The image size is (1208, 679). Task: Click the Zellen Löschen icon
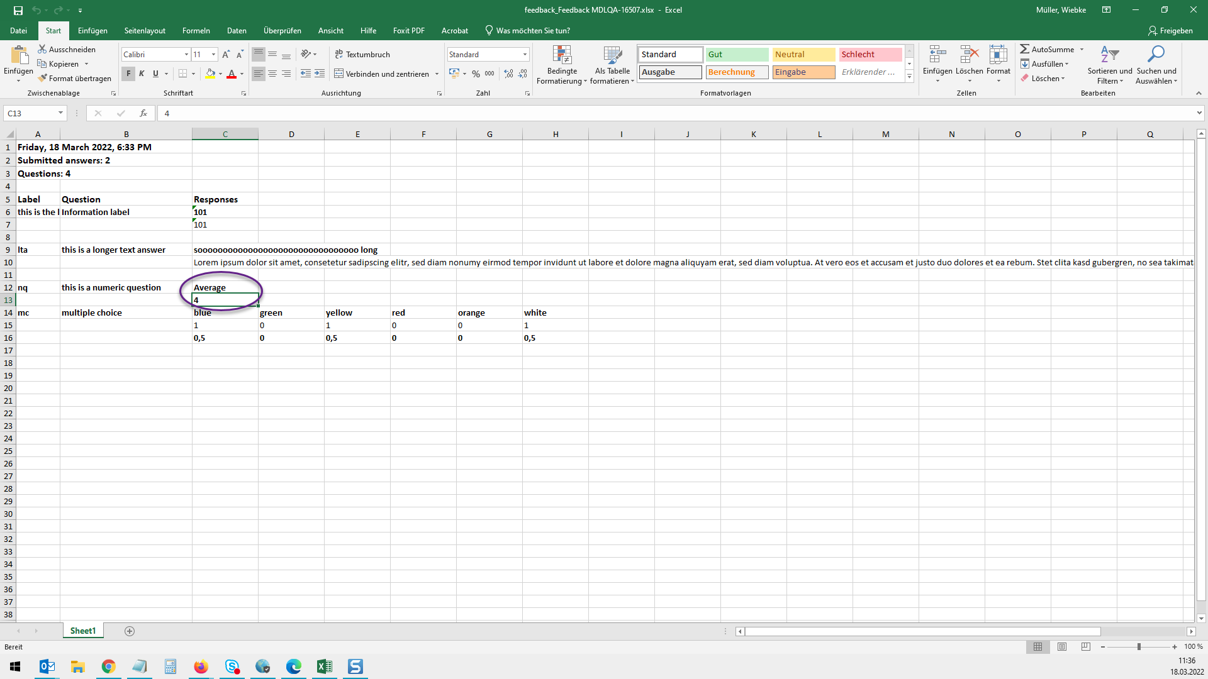tap(969, 55)
